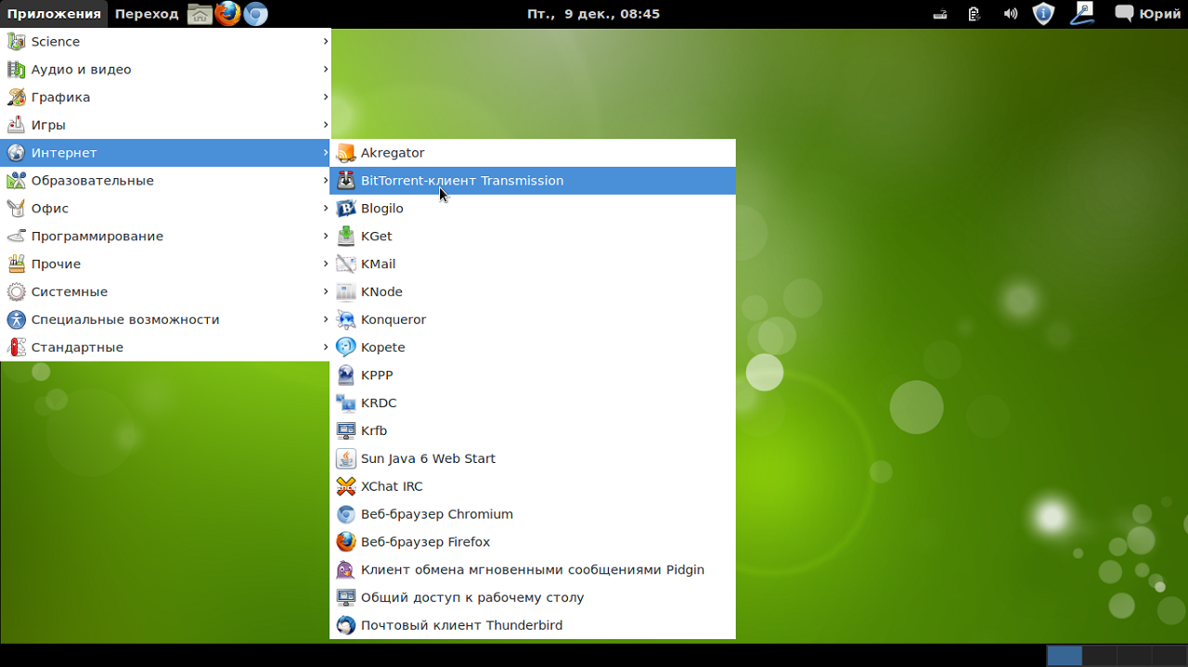Launch the KNode news reader
This screenshot has width=1188, height=667.
(x=533, y=292)
